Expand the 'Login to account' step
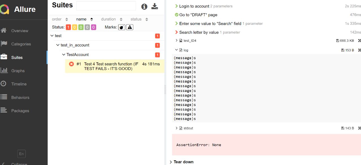 point(177,6)
